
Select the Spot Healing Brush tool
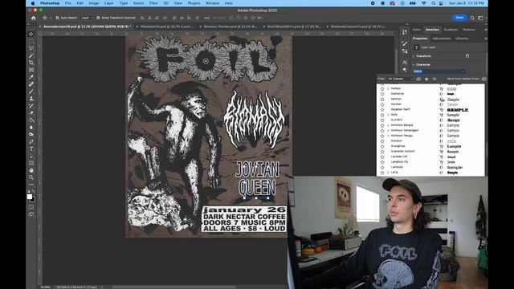pos(31,84)
